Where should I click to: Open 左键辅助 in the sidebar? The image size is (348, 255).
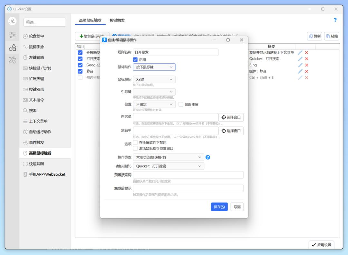45,57
